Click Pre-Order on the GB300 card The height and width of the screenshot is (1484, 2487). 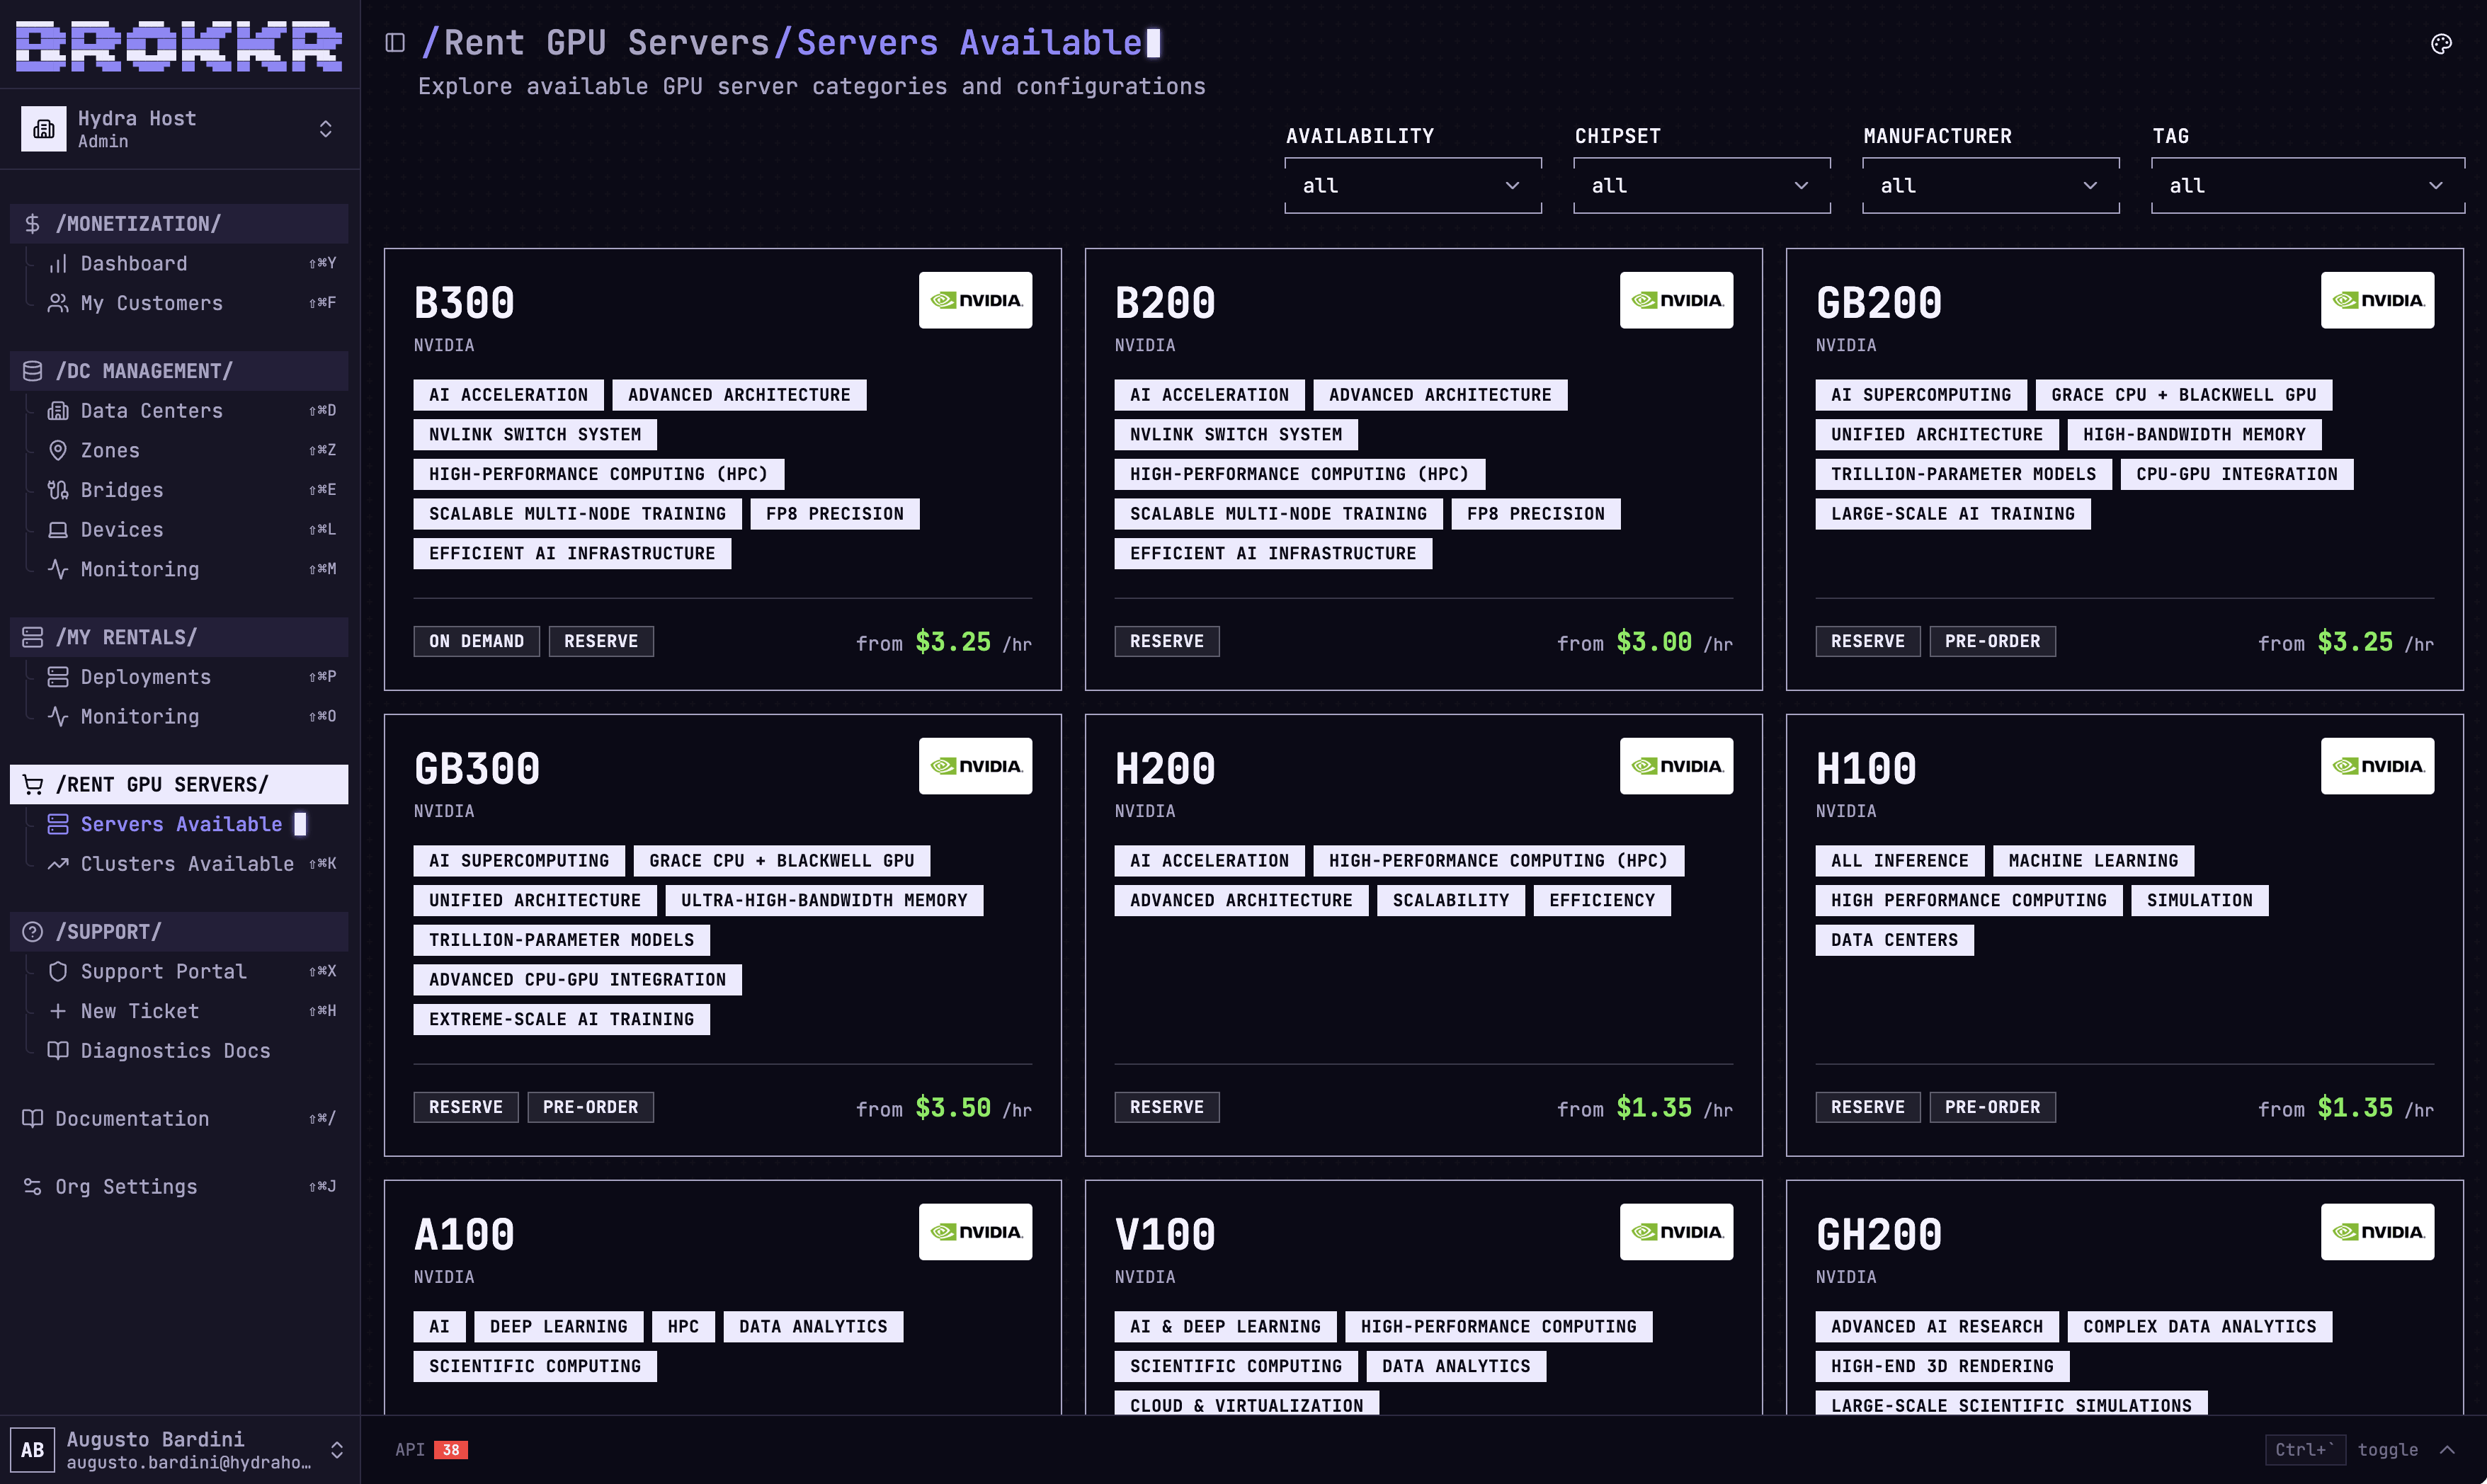590,1108
